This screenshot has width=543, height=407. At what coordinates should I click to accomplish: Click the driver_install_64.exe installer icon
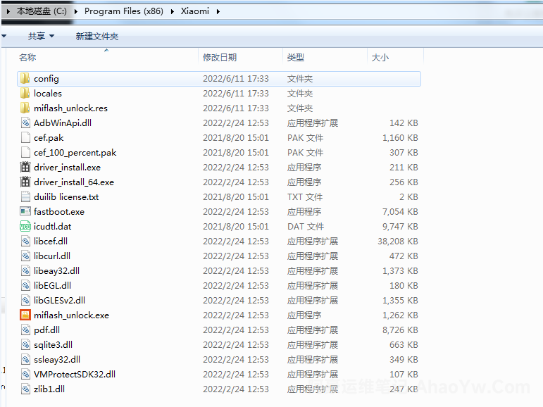point(25,182)
